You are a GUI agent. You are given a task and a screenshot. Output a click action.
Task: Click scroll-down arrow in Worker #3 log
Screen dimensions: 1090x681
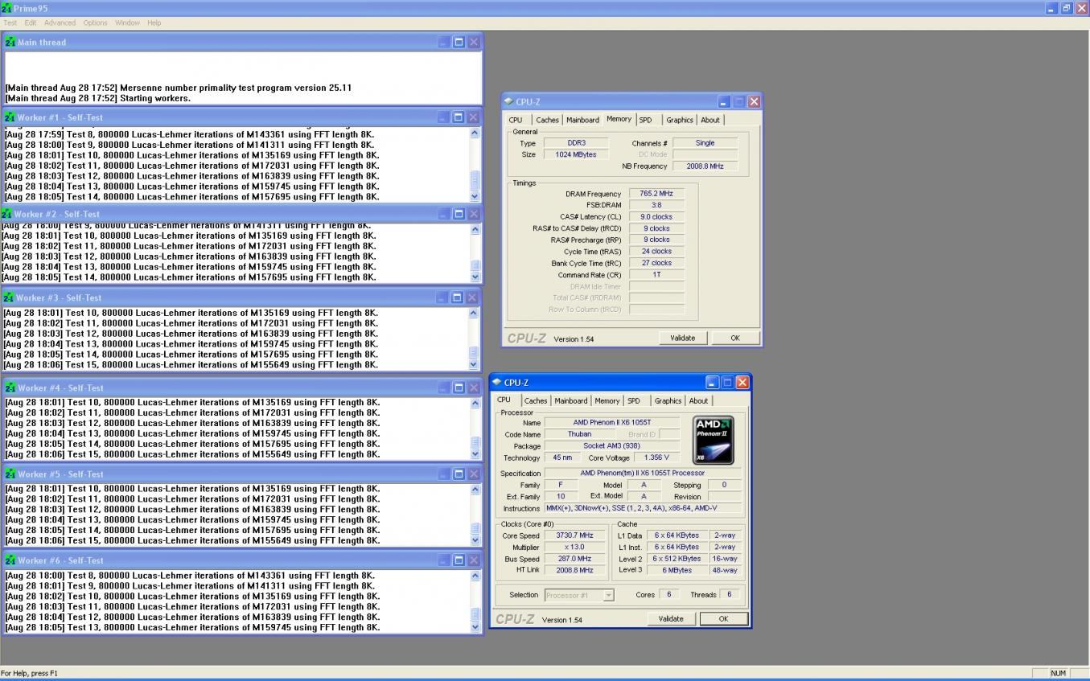click(475, 364)
